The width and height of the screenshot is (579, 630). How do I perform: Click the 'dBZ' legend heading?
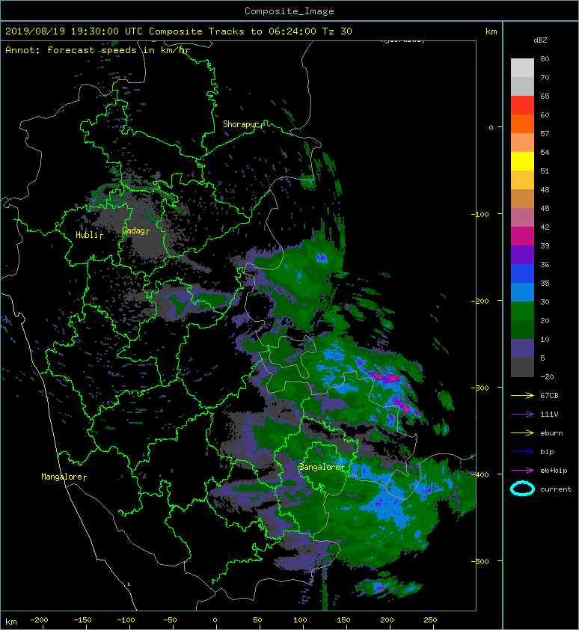pos(540,40)
